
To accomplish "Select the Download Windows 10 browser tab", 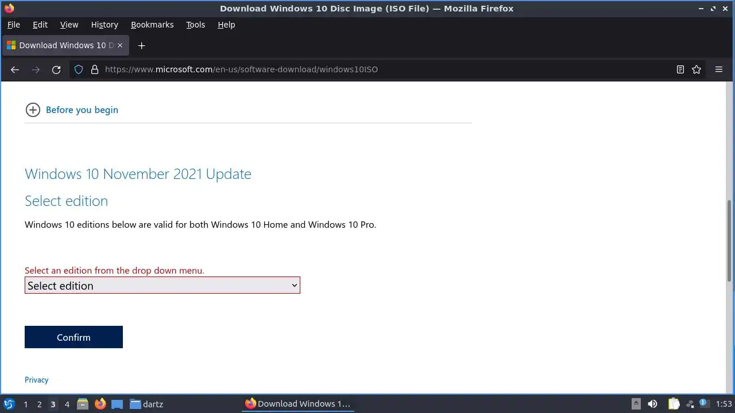I will [66, 45].
